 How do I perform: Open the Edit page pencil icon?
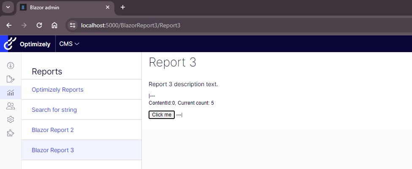point(11,79)
